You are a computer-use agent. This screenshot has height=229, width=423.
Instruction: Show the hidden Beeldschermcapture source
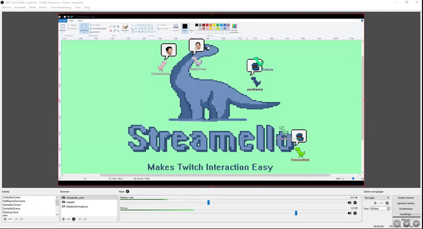pyautogui.click(x=63, y=206)
